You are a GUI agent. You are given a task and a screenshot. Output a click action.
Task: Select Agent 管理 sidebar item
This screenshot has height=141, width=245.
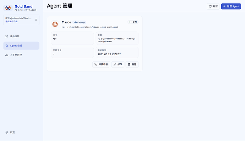click(21, 46)
